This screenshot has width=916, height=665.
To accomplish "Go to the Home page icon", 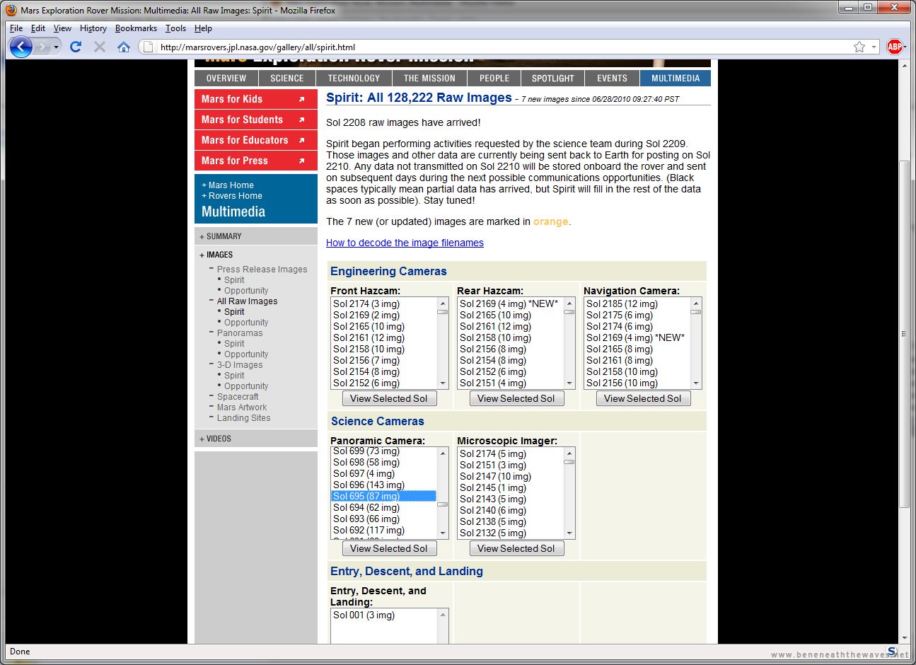I will pyautogui.click(x=124, y=47).
